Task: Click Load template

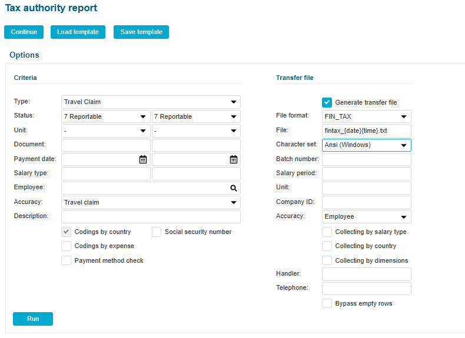Action: click(78, 32)
